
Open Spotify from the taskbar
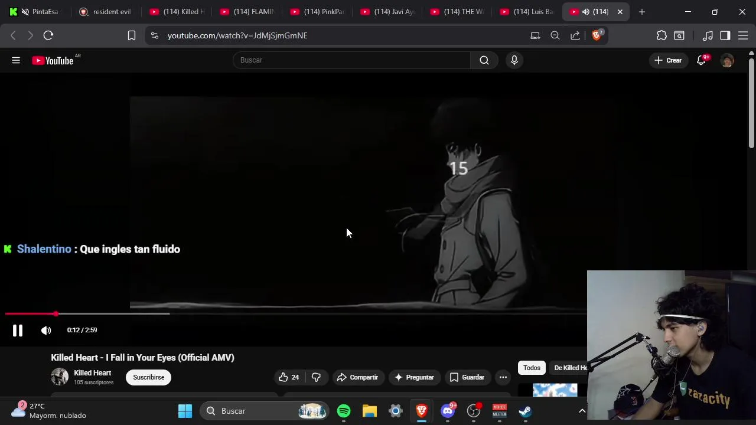[x=344, y=411]
